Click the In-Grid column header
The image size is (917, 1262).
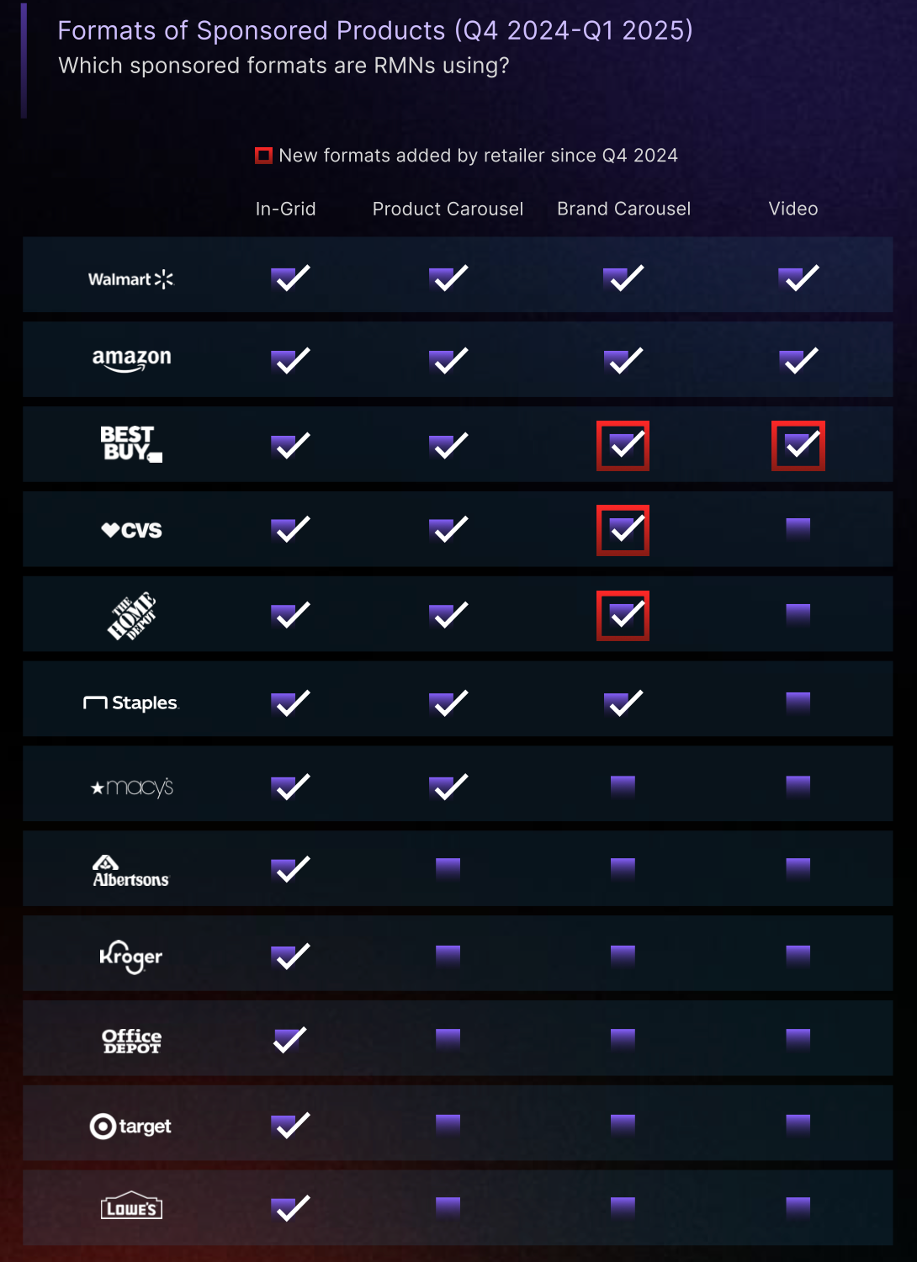pyautogui.click(x=286, y=209)
